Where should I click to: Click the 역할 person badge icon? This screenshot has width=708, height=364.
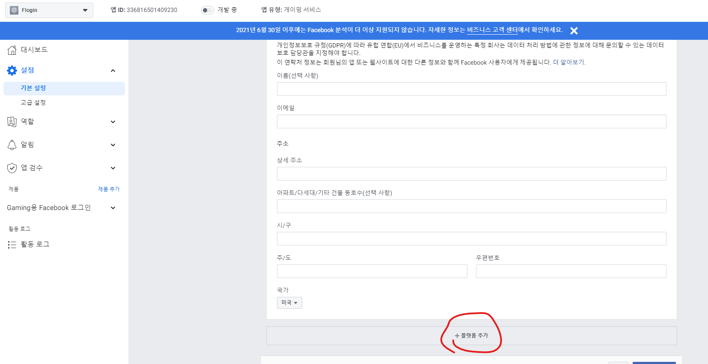pos(12,122)
